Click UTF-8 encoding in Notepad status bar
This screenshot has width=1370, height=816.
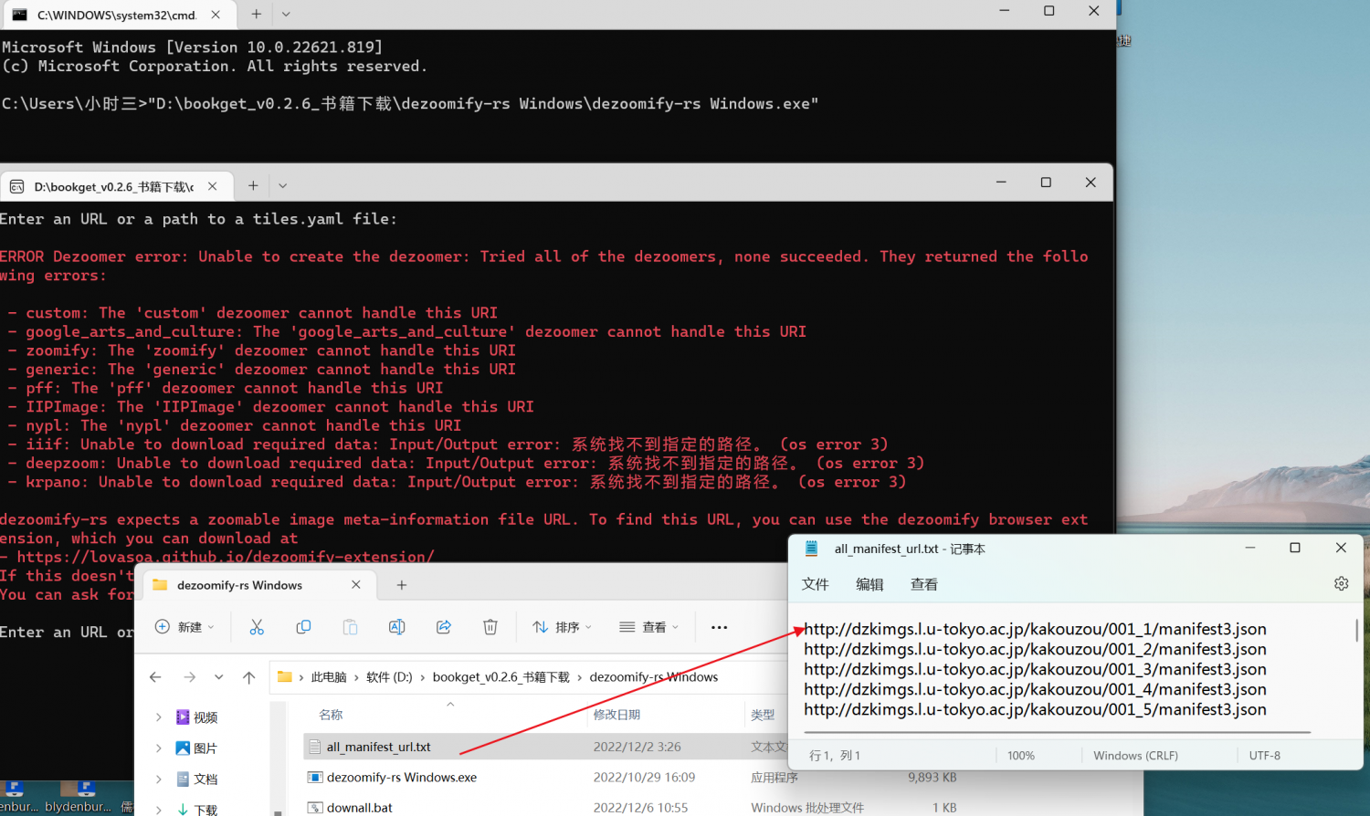[x=1265, y=756]
